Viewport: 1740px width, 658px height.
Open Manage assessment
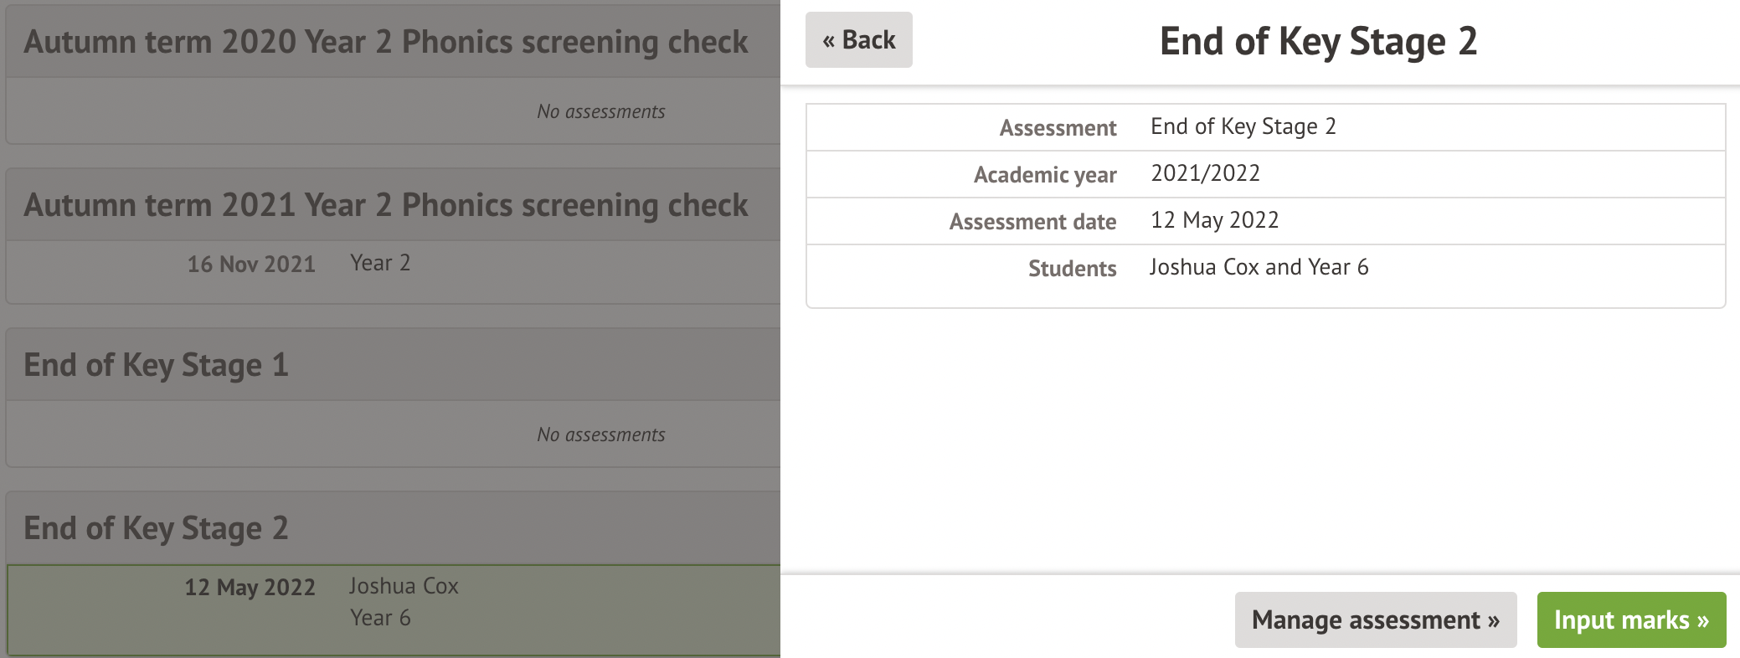pyautogui.click(x=1375, y=620)
